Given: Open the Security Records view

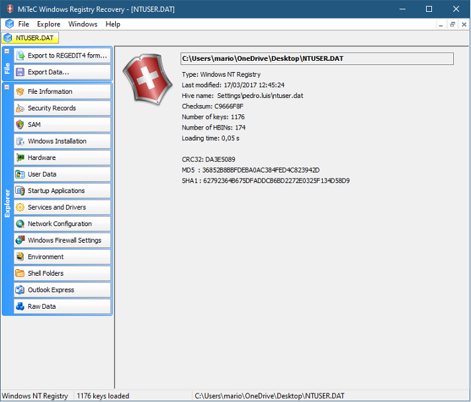Looking at the screenshot, I should click(62, 108).
